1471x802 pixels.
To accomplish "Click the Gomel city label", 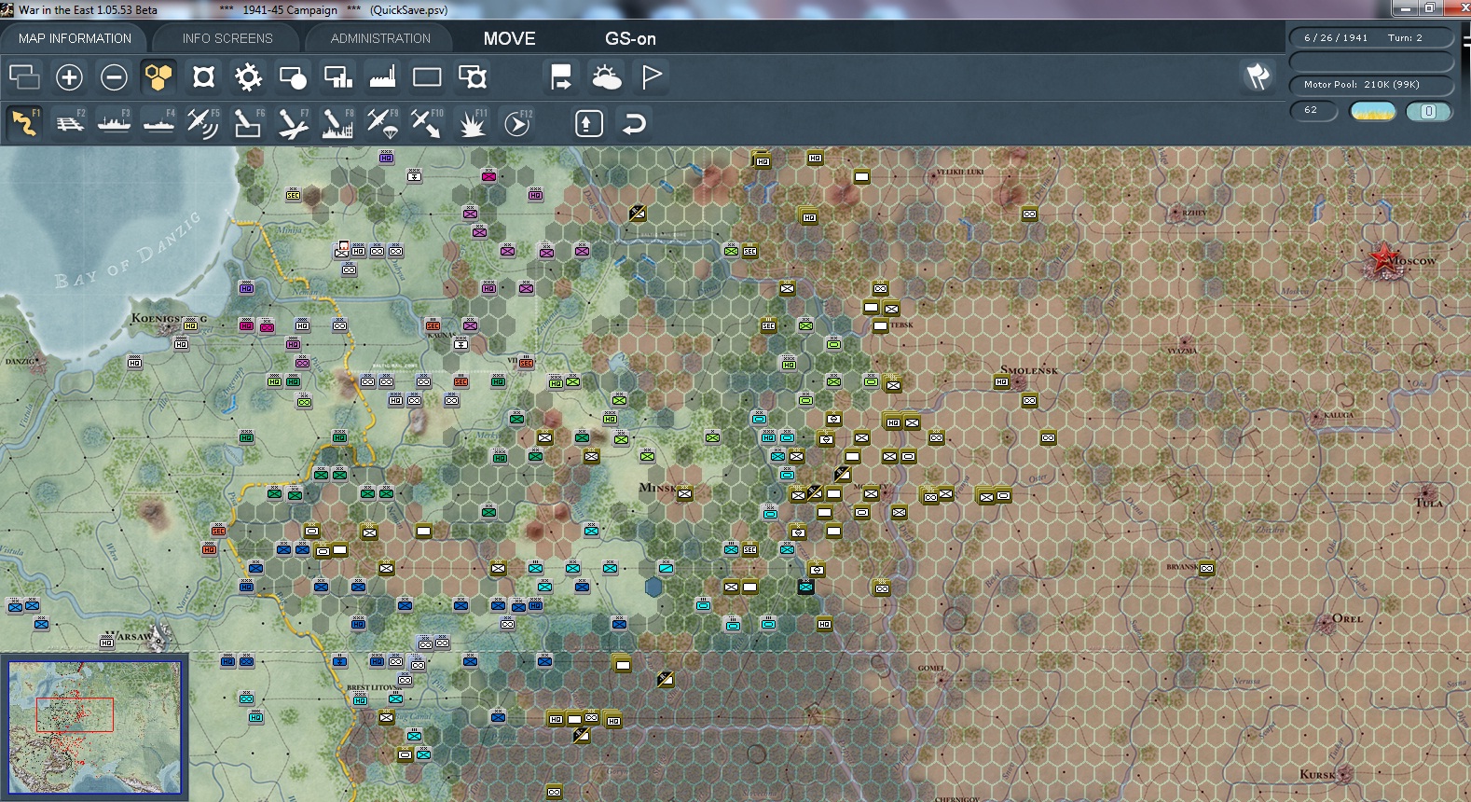I will point(931,668).
